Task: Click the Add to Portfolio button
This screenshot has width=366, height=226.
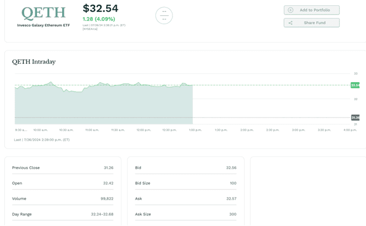Action: click(311, 10)
